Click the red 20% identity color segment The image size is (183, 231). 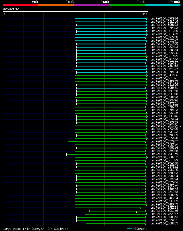coord(21,5)
